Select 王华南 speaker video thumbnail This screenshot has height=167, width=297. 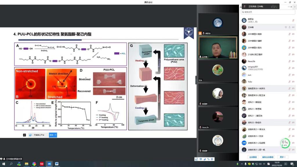218,48
